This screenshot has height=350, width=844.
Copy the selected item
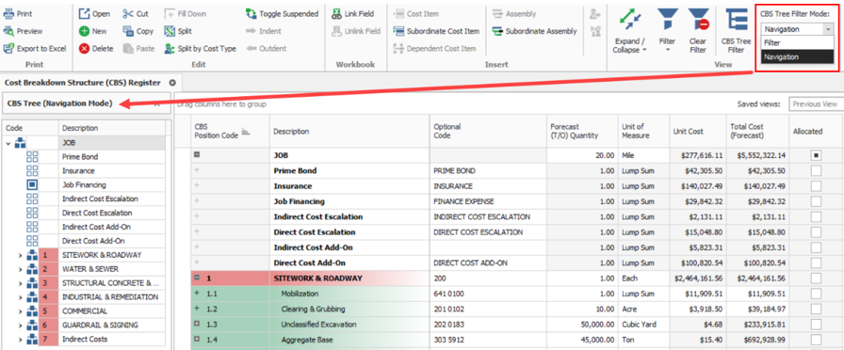click(x=138, y=31)
